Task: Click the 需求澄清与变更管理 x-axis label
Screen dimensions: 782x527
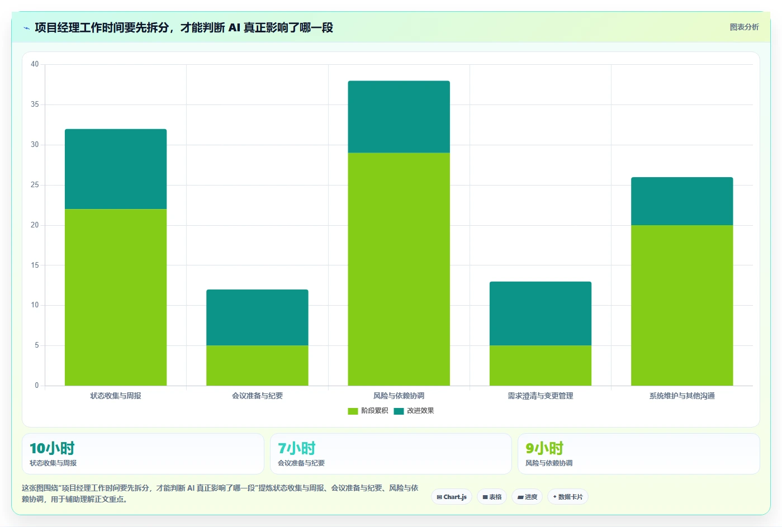Action: [x=541, y=396]
